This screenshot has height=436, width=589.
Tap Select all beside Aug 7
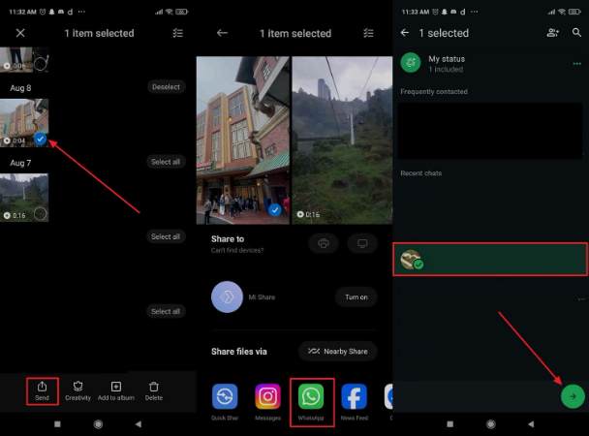(166, 162)
